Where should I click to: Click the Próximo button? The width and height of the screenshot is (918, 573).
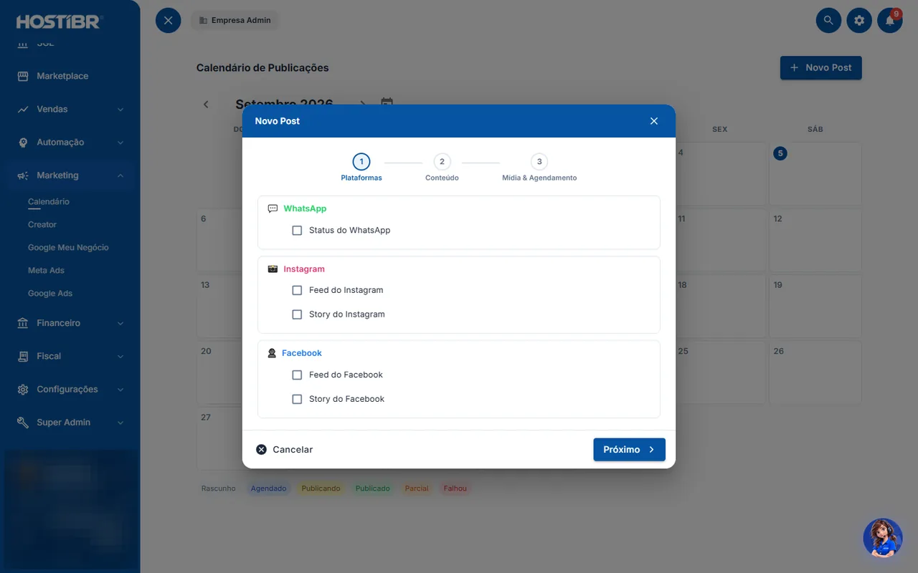pos(629,450)
